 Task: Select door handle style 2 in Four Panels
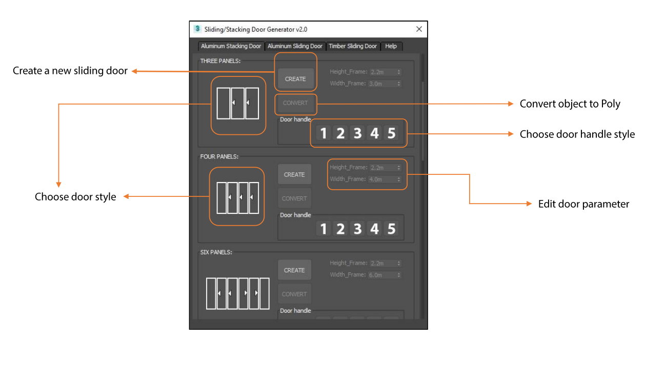coord(340,229)
